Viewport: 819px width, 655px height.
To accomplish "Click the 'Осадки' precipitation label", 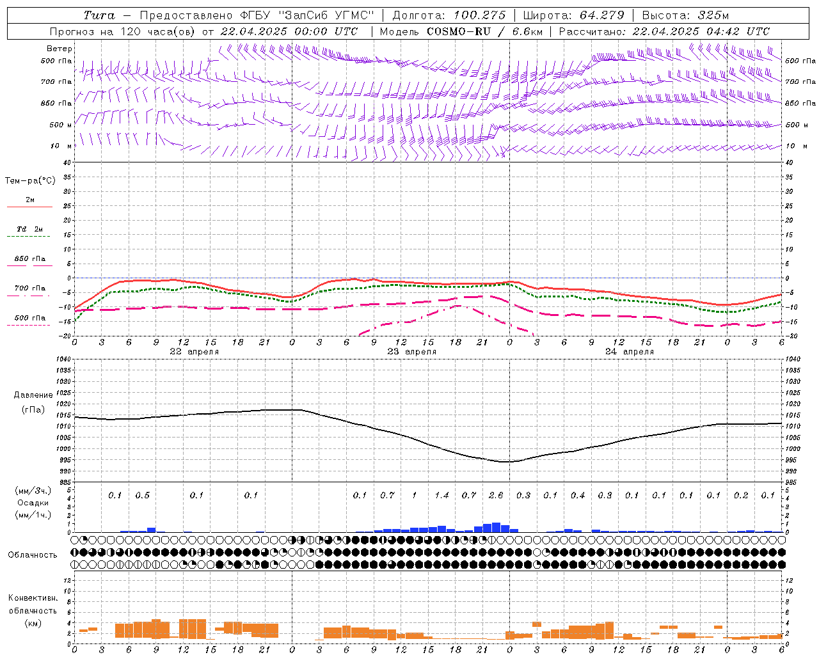I will [x=33, y=503].
